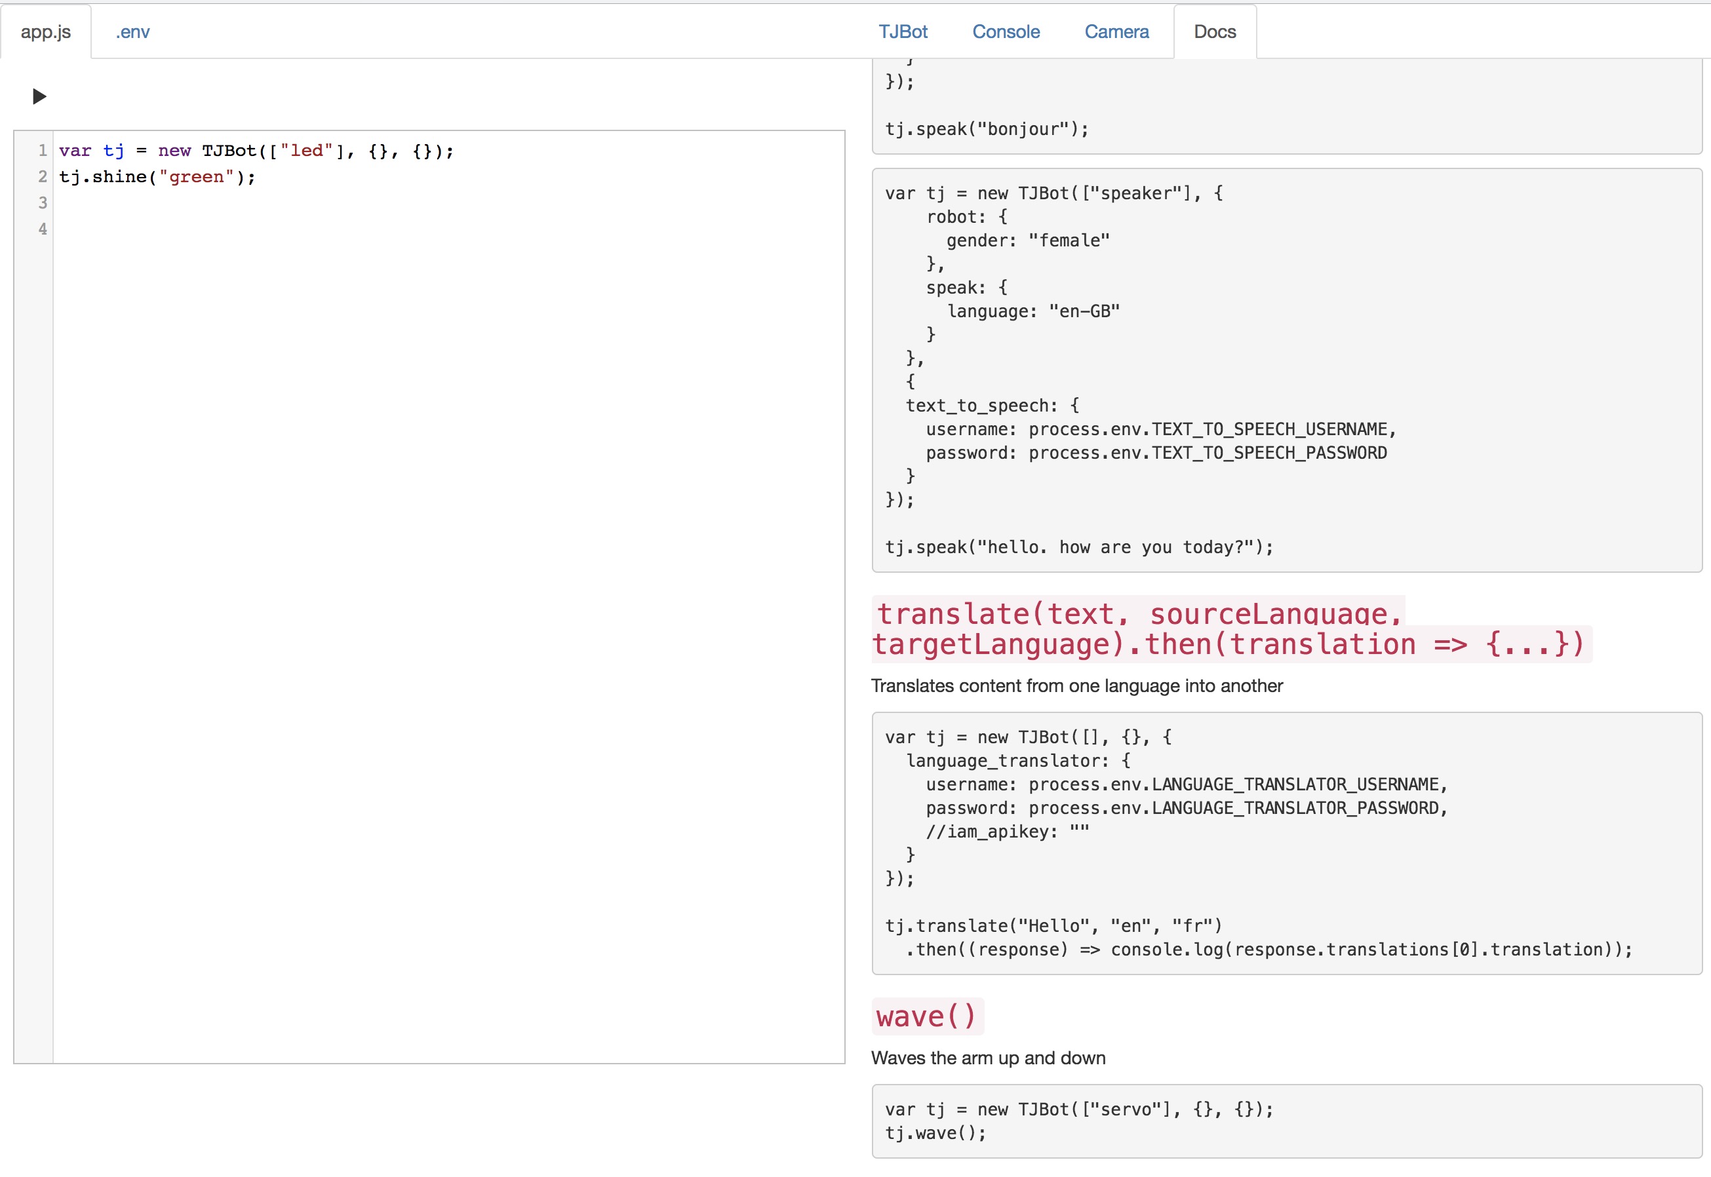The height and width of the screenshot is (1177, 1711).
Task: Switch to the Camera tab
Action: 1116,31
